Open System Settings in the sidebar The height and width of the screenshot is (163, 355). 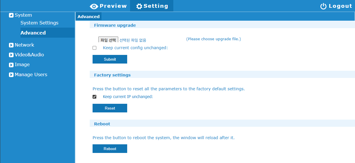point(40,23)
